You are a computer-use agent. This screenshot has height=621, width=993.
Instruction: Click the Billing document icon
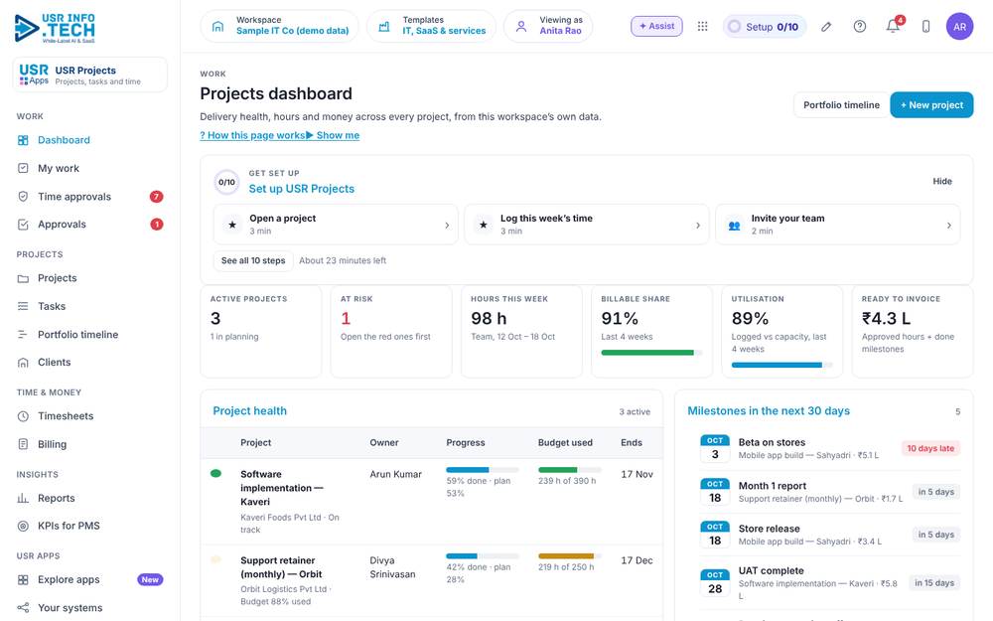click(23, 444)
